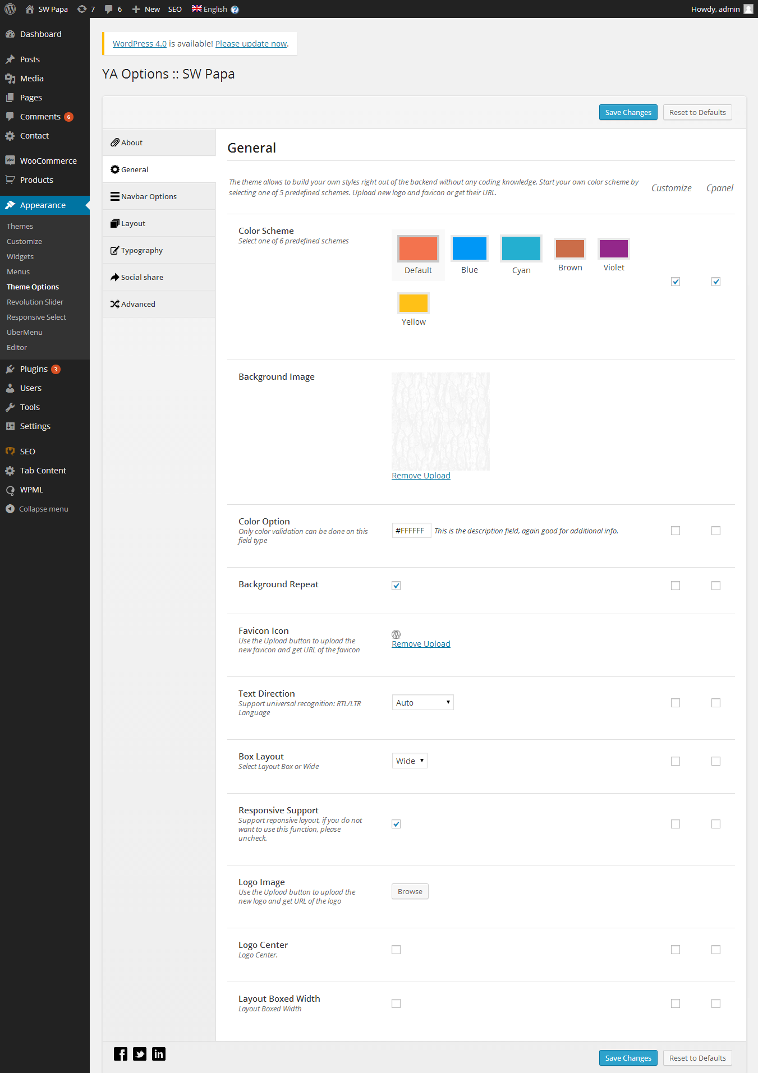Click the Products cart icon

[x=10, y=180]
